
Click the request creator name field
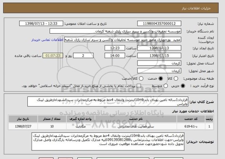coord(123,39)
